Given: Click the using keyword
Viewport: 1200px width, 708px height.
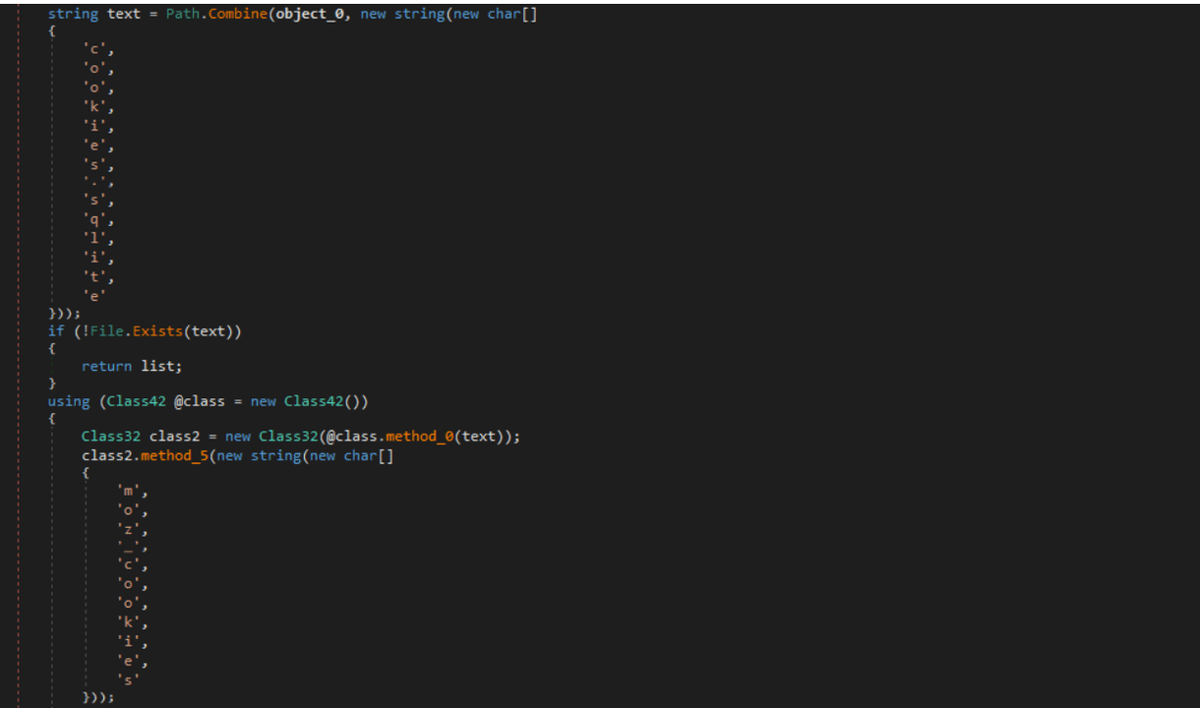Looking at the screenshot, I should click(x=69, y=400).
